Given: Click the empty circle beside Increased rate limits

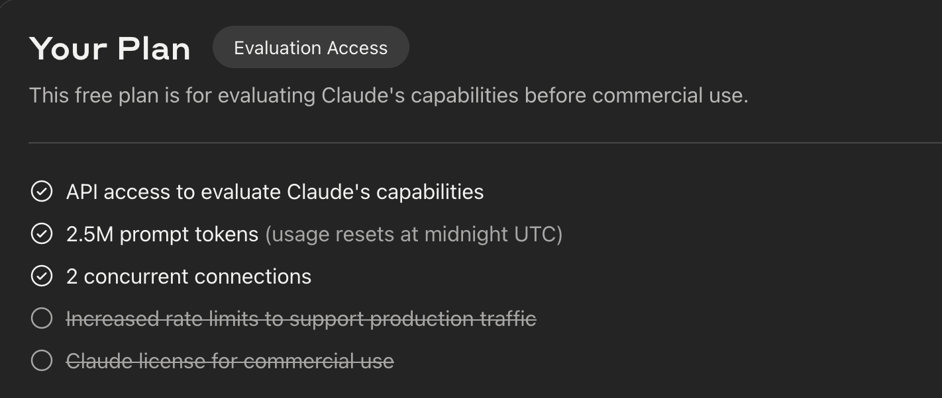Looking at the screenshot, I should click(42, 319).
